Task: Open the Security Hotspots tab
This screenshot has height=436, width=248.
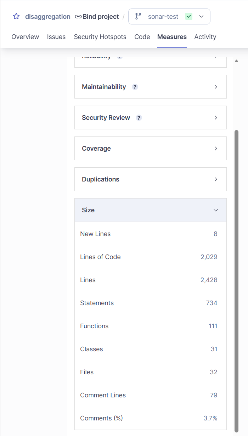Action: pyautogui.click(x=100, y=37)
